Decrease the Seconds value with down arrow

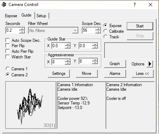(x=22, y=32)
